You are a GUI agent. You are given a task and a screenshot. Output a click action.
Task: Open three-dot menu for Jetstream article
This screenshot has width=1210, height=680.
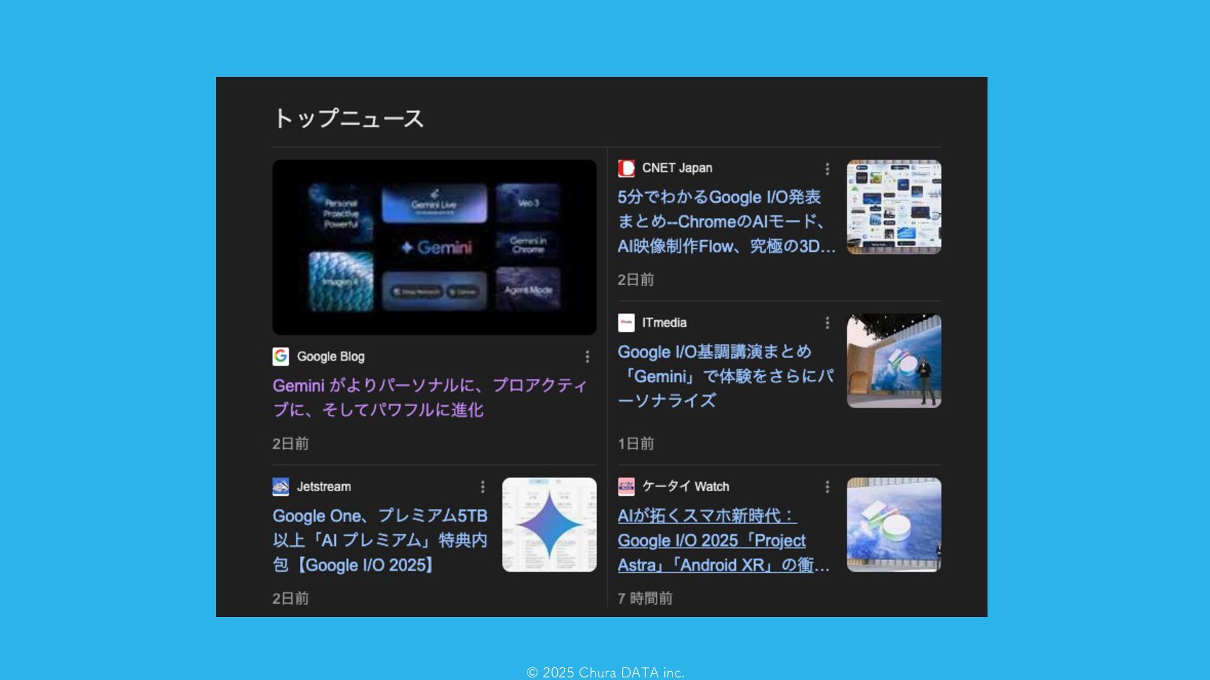(483, 487)
